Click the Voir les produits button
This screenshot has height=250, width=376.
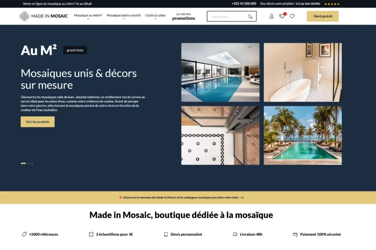point(37,122)
